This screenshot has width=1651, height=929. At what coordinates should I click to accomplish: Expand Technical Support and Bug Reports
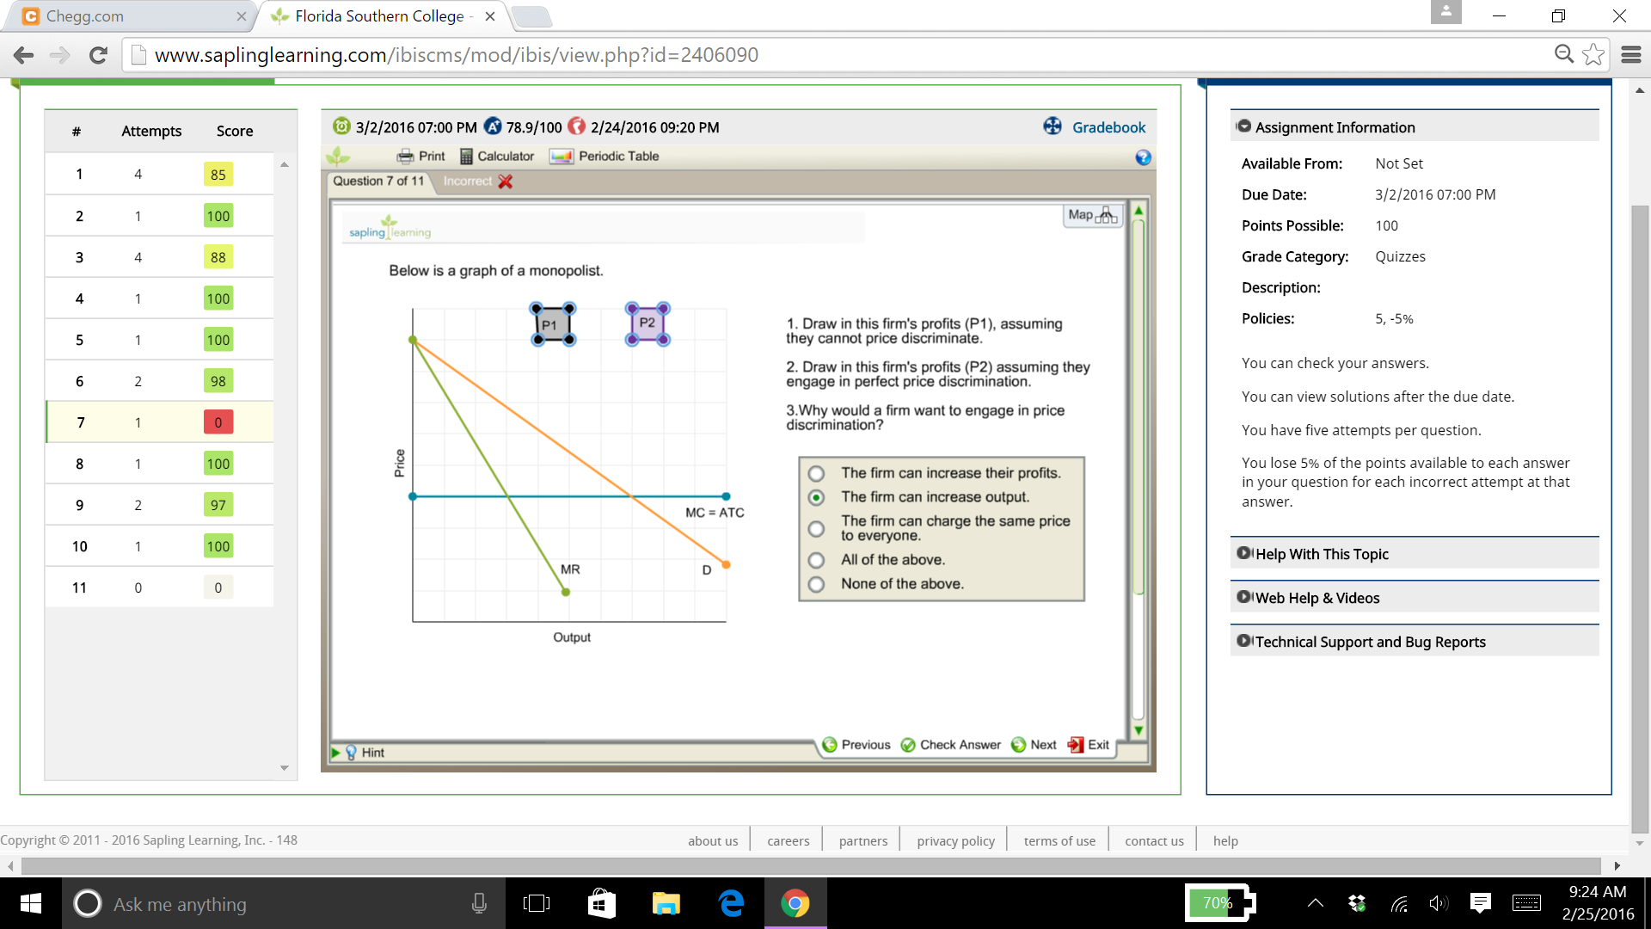point(1369,642)
